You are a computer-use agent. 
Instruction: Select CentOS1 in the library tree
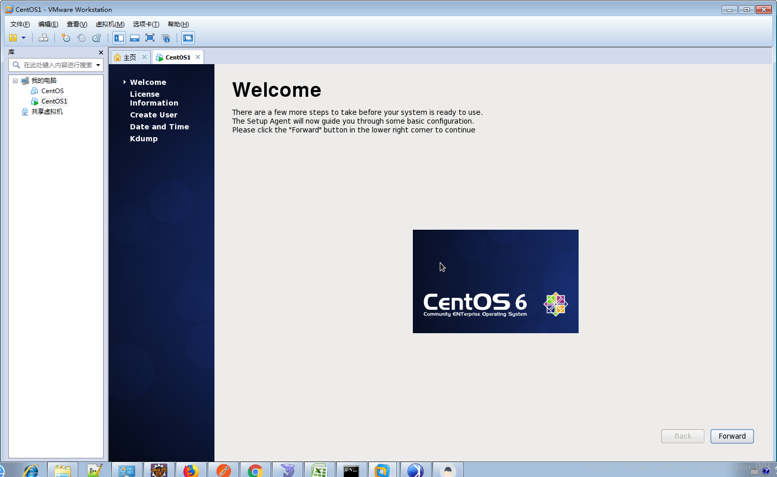point(54,101)
